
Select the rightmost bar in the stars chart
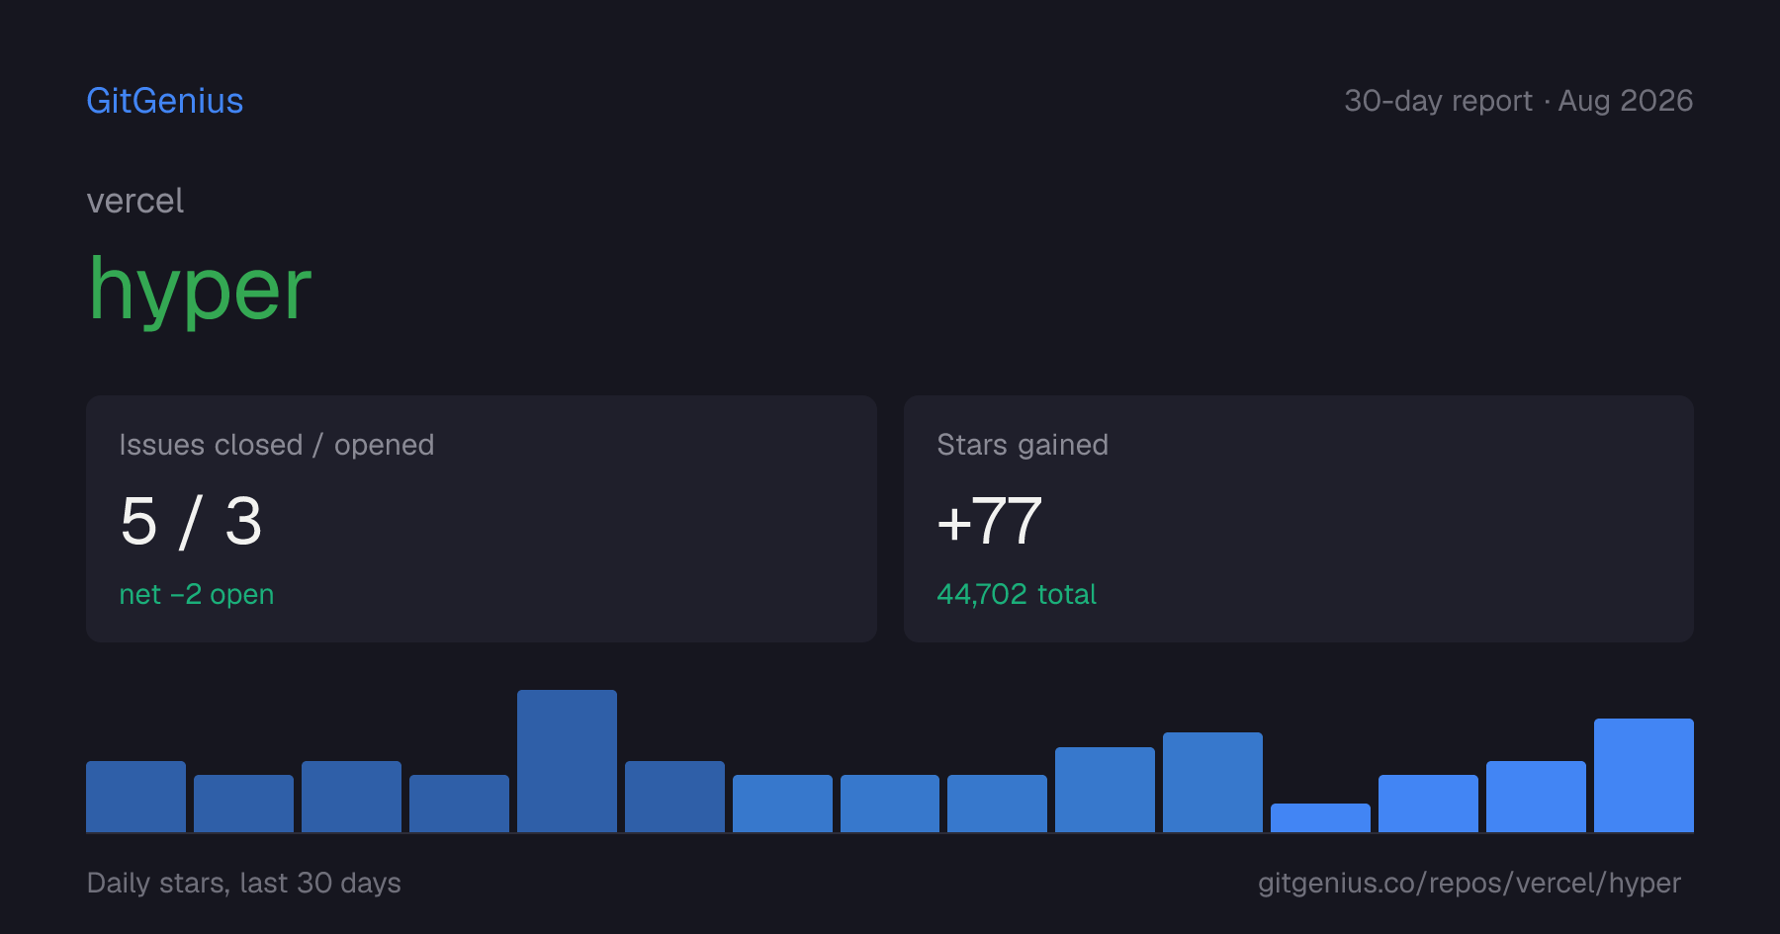coord(1644,776)
